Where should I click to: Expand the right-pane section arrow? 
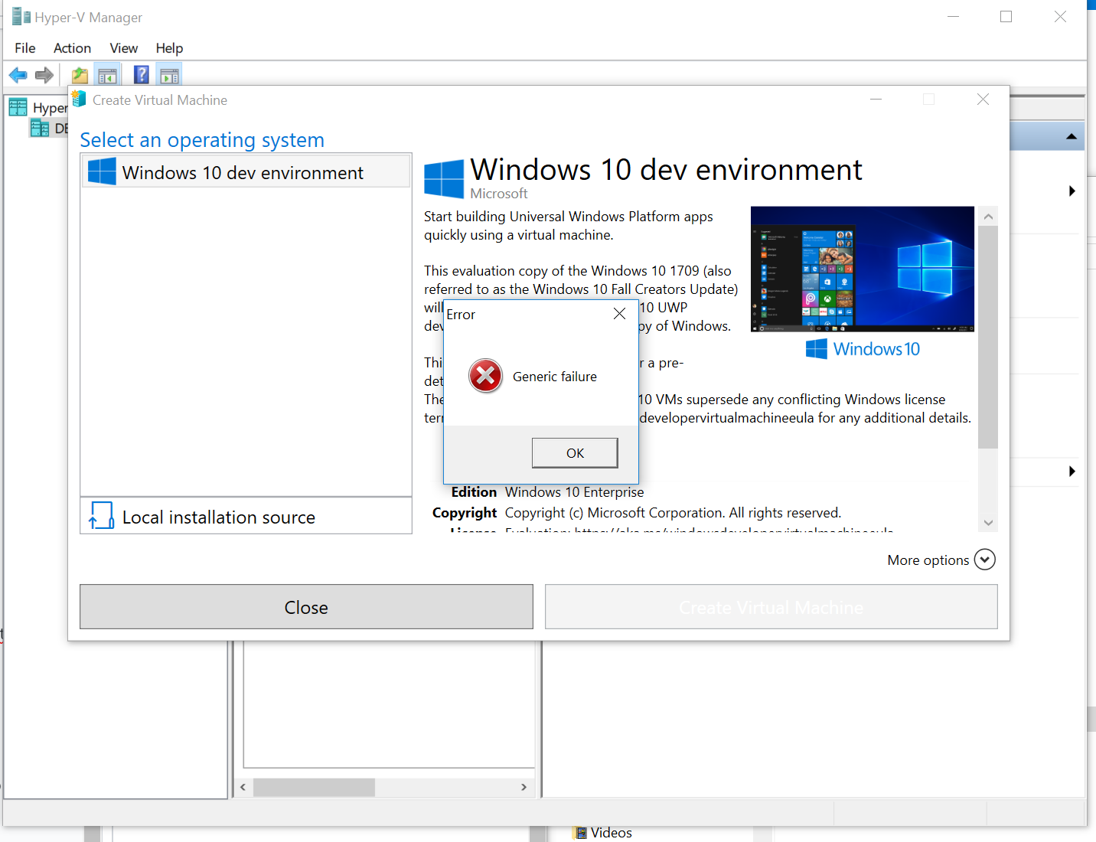(x=1072, y=191)
